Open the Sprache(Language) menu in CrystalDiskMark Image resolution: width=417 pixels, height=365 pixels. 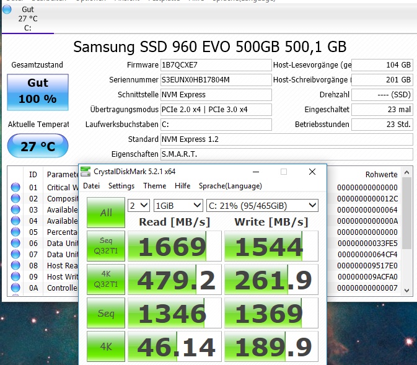click(x=230, y=186)
